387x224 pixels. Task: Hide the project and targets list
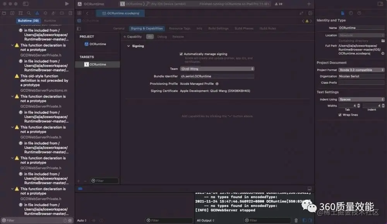(x=79, y=29)
